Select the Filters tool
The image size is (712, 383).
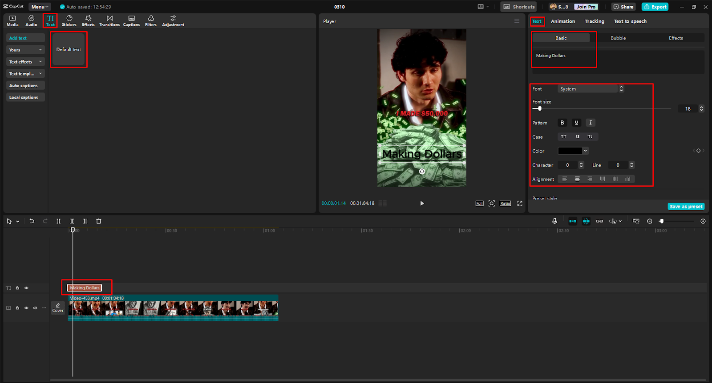click(151, 20)
